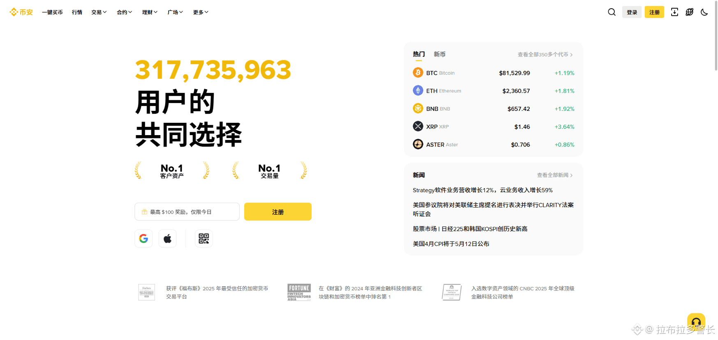Click BNB change +1.92%

(x=565, y=109)
